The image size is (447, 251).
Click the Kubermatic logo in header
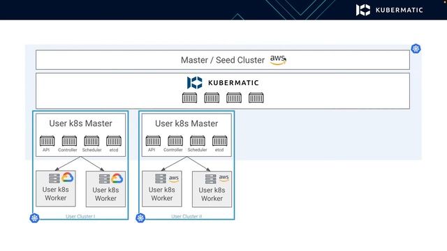(x=390, y=10)
